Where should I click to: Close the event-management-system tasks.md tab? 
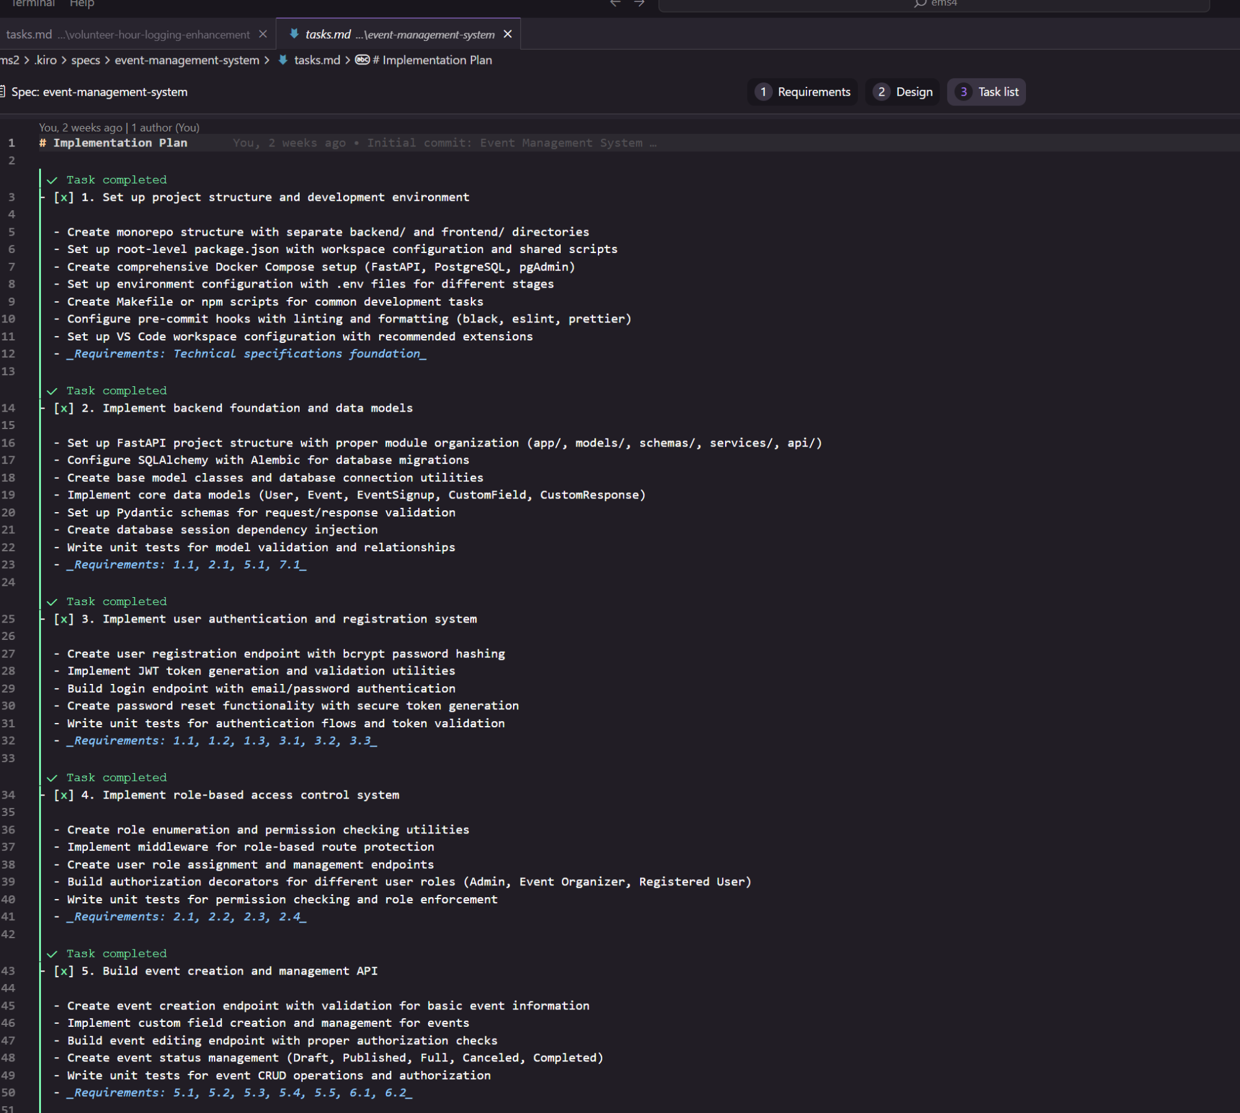coord(507,34)
